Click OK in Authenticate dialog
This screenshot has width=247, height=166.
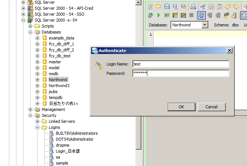[x=182, y=107]
